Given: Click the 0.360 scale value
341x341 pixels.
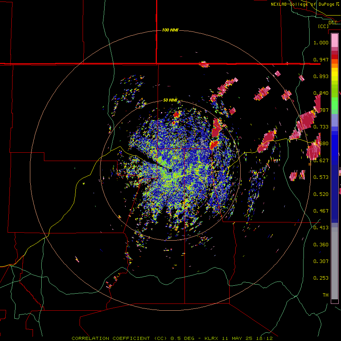Looking at the screenshot, I should point(321,245).
